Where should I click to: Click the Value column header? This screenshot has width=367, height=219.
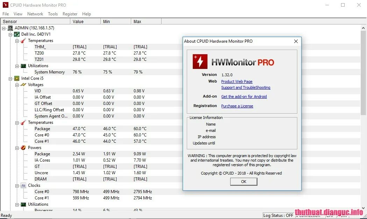point(85,22)
